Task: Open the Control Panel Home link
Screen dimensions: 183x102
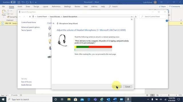Action: point(29,22)
